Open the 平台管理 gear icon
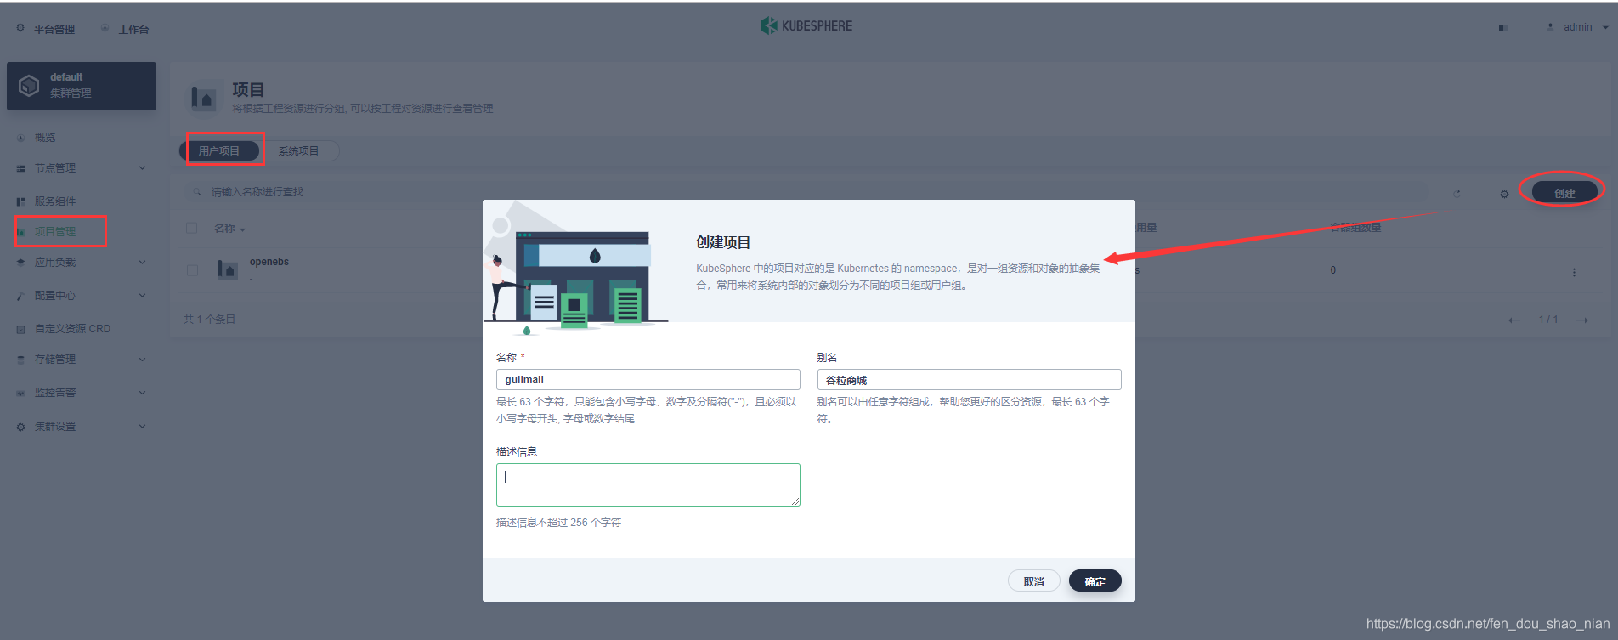This screenshot has height=640, width=1618. click(20, 28)
